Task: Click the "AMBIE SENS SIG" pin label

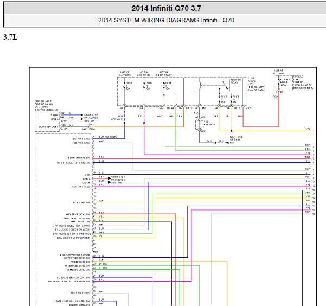Action: click(x=80, y=262)
